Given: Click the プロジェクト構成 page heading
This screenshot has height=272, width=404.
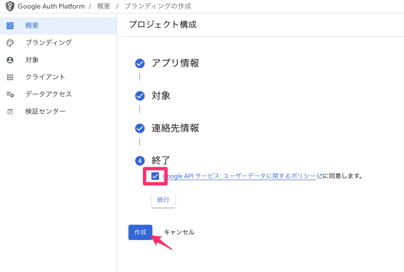Looking at the screenshot, I should point(163,25).
